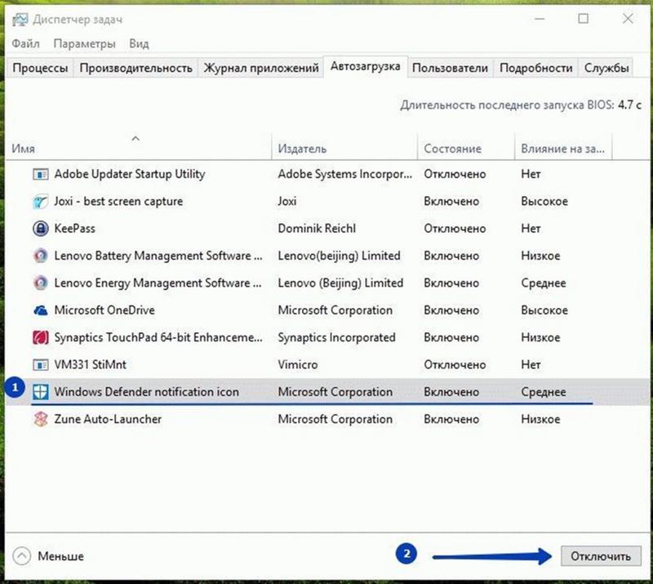Click Среднее impact in Windows Defender row

pos(544,392)
